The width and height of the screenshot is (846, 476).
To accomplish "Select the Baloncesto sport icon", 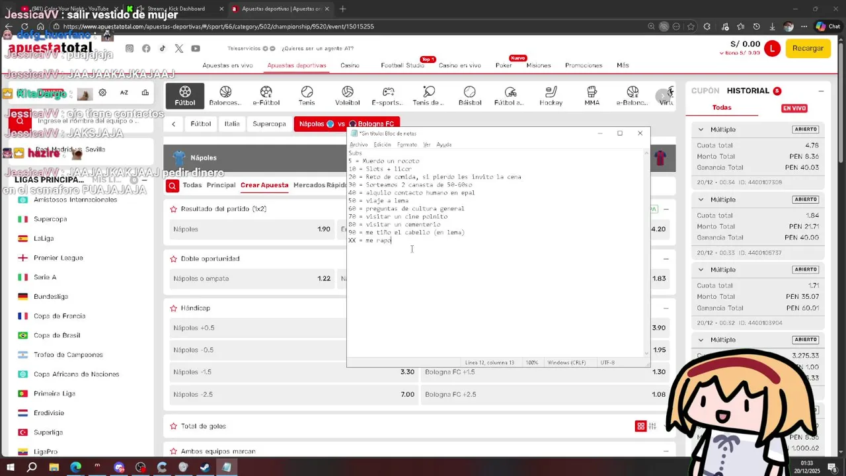I will click(225, 96).
